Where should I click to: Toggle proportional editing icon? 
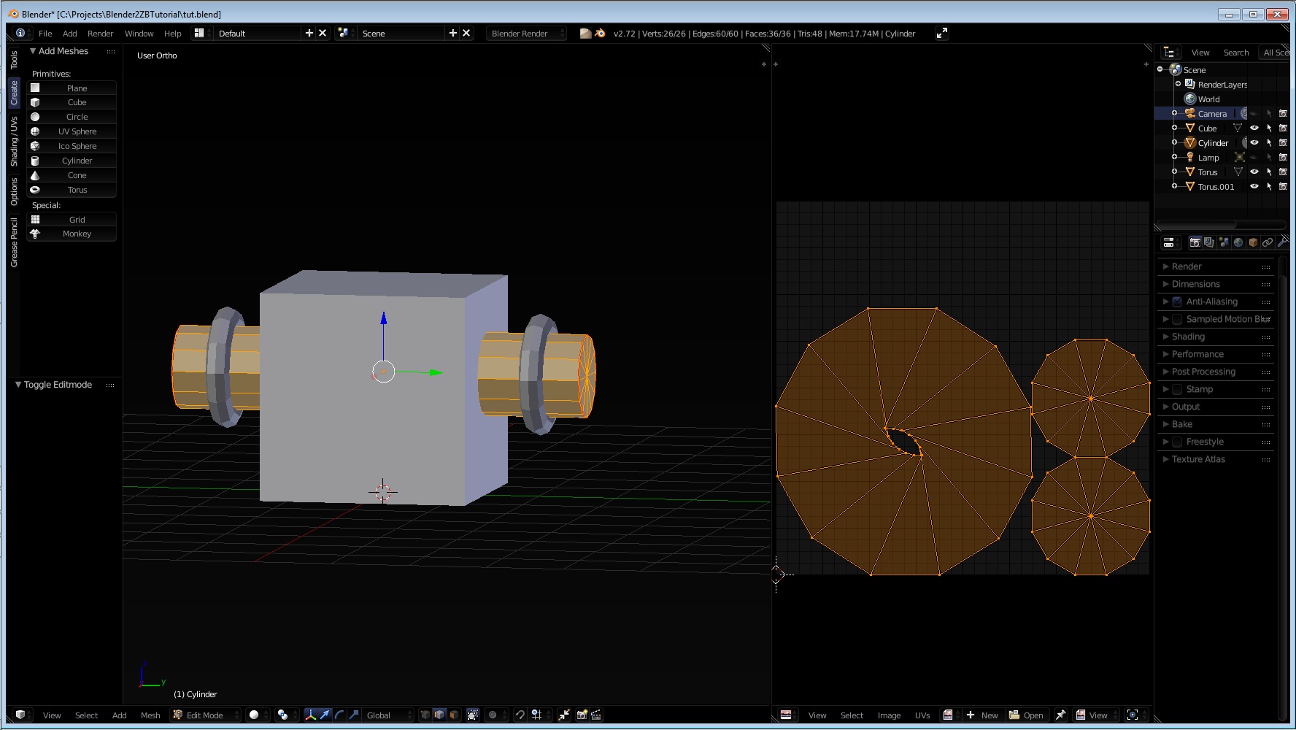click(x=493, y=715)
